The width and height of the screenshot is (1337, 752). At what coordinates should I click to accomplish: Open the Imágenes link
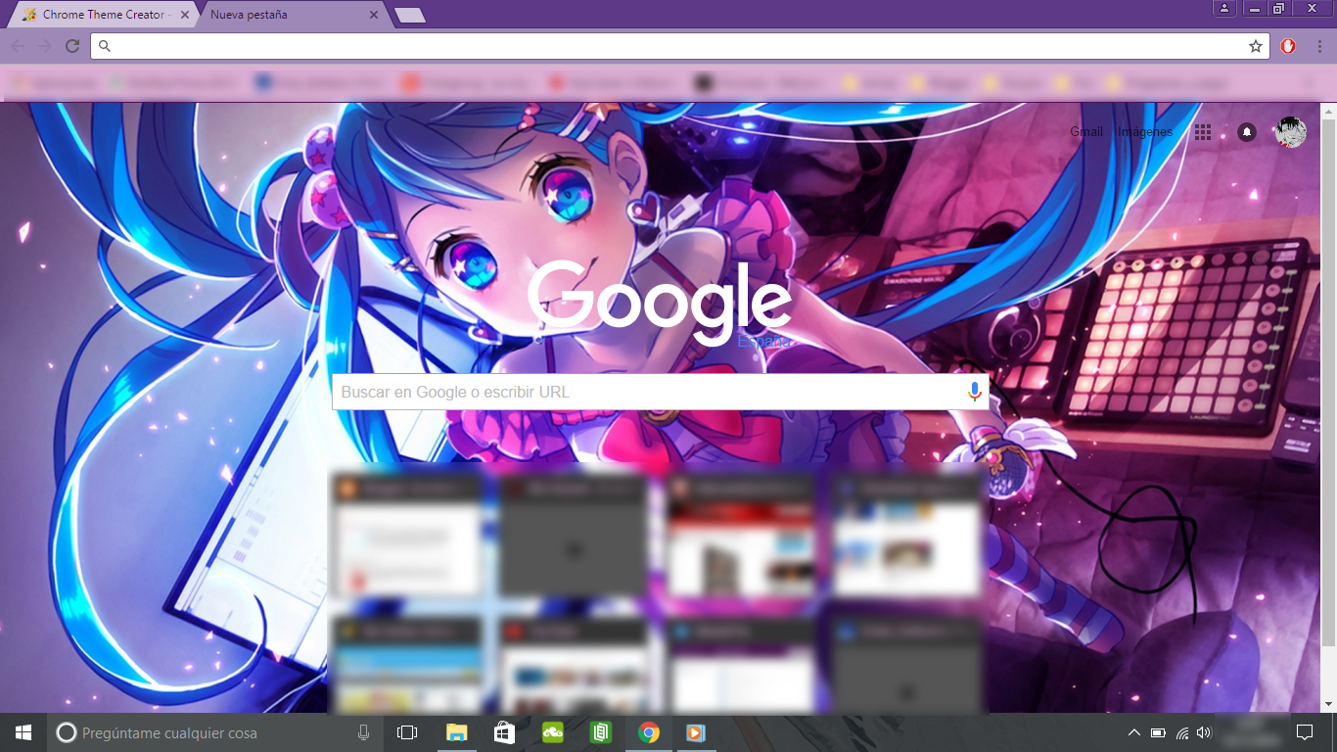pos(1145,132)
